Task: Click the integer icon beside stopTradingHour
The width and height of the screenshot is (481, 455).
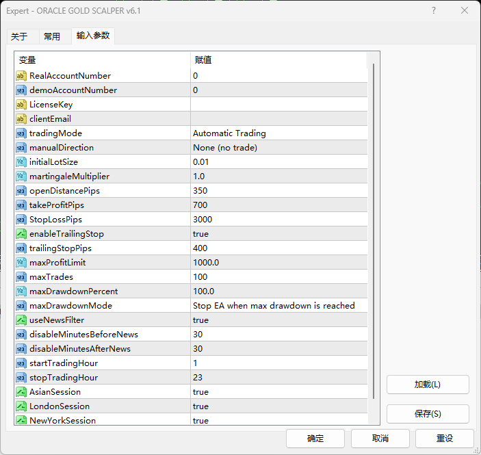Action: click(21, 378)
